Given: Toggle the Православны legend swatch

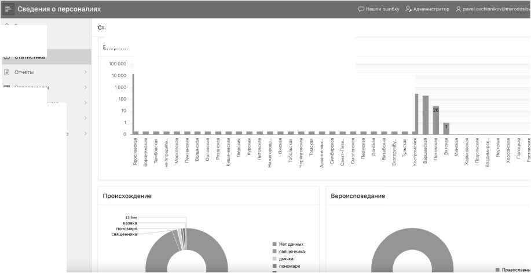Looking at the screenshot, I should [x=498, y=270].
